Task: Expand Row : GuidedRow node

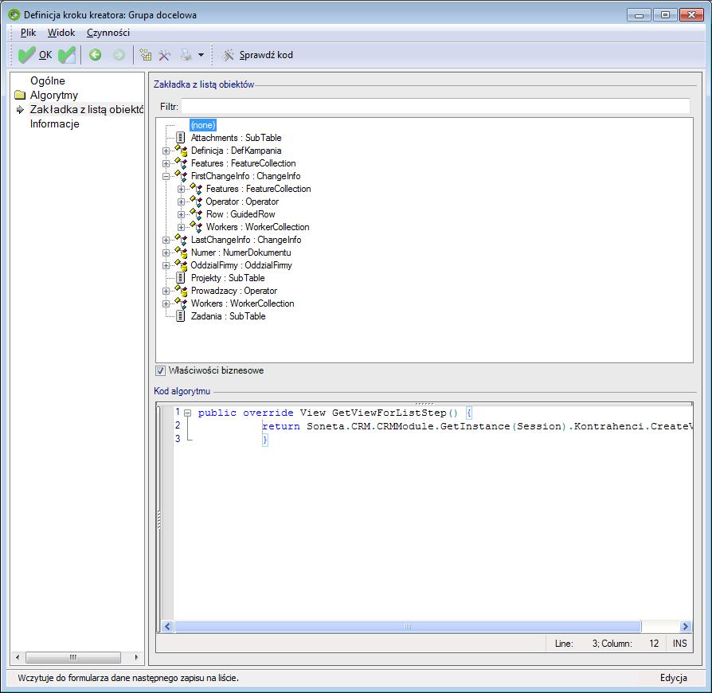Action: point(181,214)
